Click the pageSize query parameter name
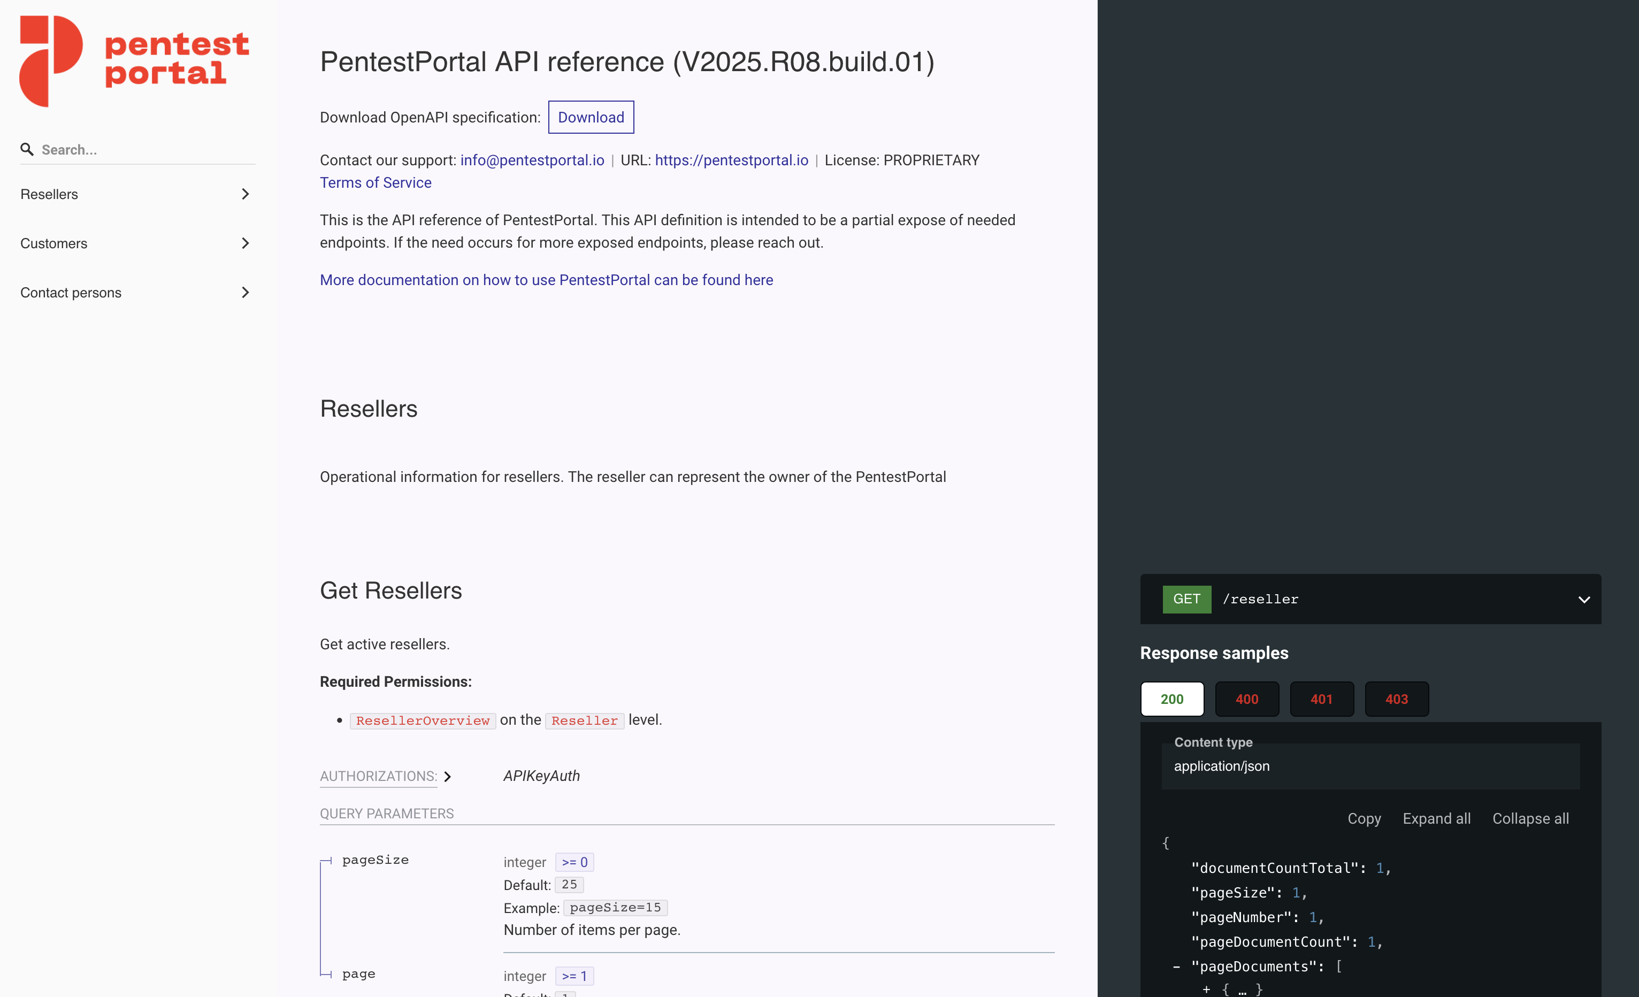Viewport: 1639px width, 997px height. coord(375,860)
